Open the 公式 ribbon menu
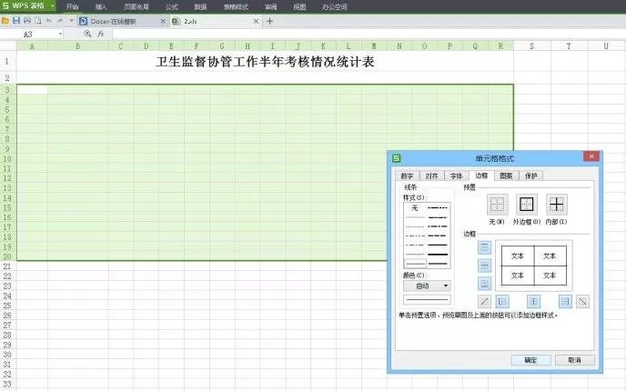This screenshot has width=626, height=391. pos(171,6)
